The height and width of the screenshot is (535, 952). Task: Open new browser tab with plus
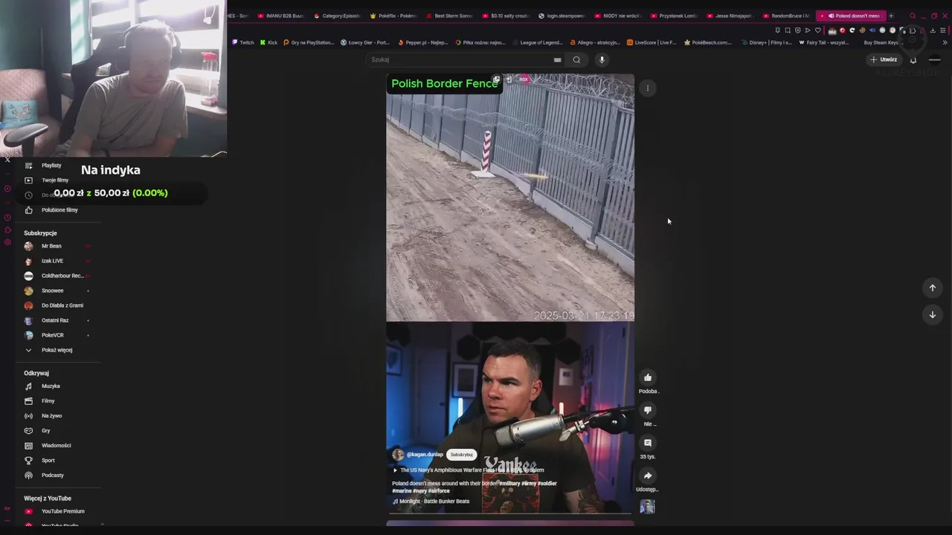click(891, 16)
